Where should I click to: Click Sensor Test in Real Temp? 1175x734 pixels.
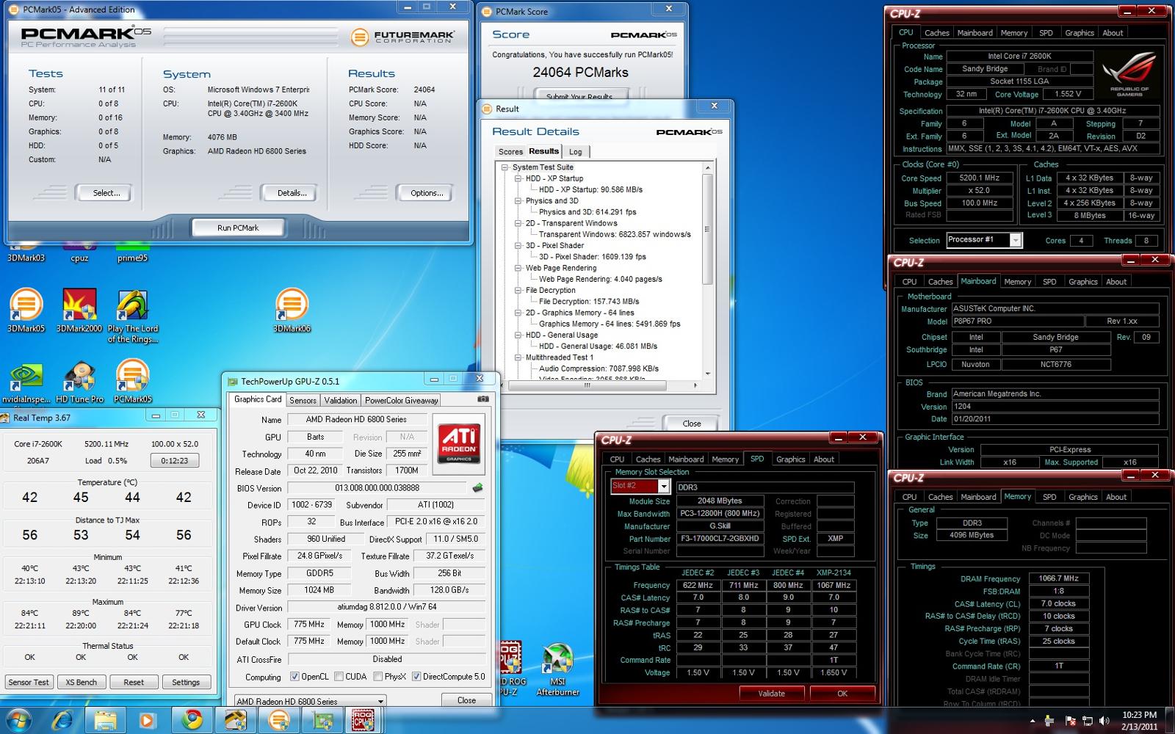[x=29, y=682]
